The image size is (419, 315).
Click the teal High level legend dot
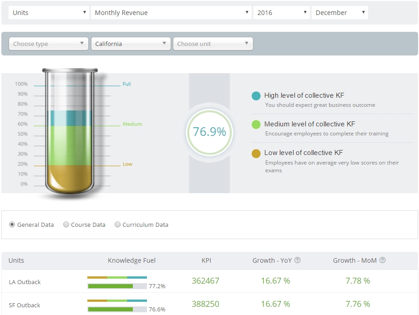coord(256,96)
